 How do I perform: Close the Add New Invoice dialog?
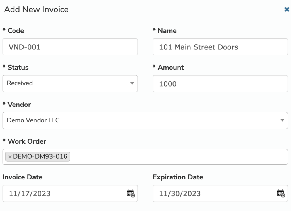[x=287, y=9]
